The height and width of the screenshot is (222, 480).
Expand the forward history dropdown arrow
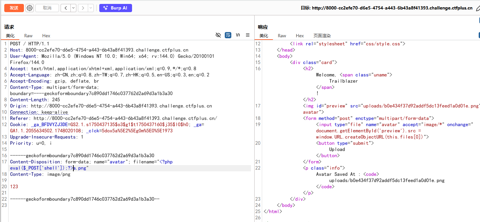pyautogui.click(x=90, y=8)
